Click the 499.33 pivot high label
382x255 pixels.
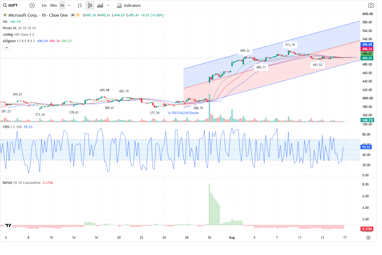pyautogui.click(x=245, y=51)
